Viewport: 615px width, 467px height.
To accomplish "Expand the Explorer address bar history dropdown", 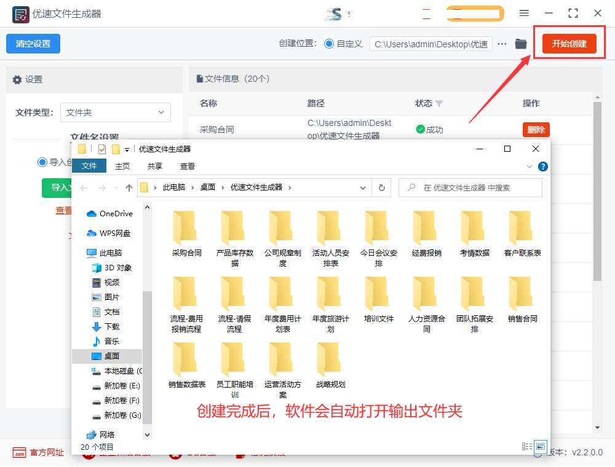I will point(363,187).
